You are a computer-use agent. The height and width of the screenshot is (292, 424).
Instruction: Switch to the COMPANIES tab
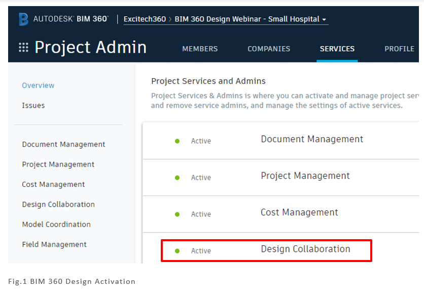click(x=269, y=49)
